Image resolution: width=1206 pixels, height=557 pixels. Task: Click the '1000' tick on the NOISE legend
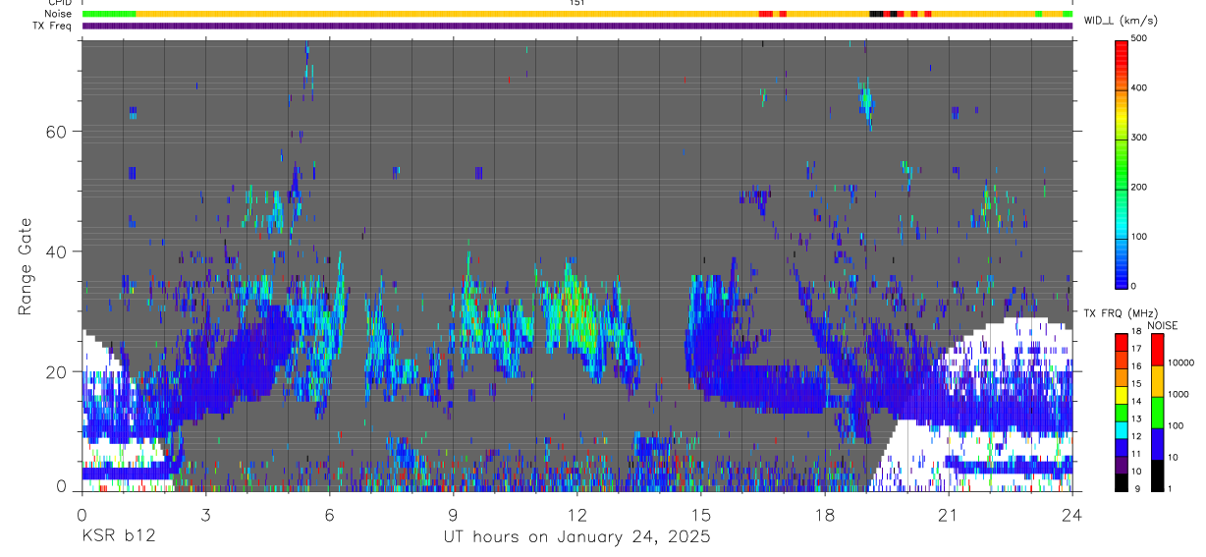1178,394
